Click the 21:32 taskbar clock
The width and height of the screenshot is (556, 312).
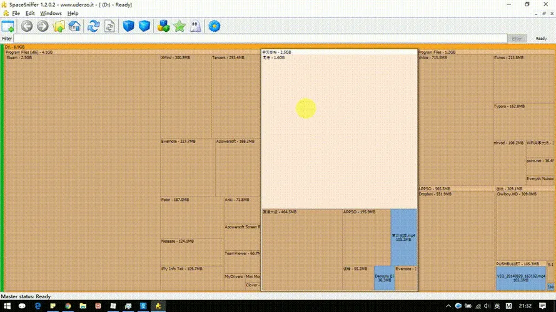pyautogui.click(x=525, y=306)
